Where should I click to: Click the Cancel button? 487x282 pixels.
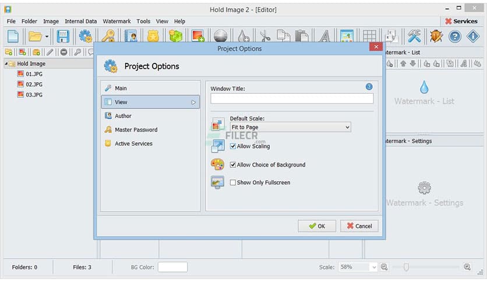click(x=359, y=226)
